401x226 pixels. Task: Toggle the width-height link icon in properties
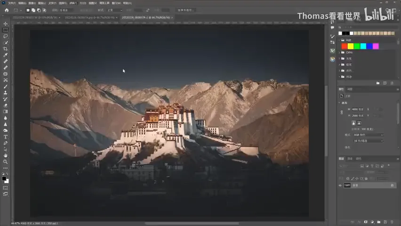point(342,113)
